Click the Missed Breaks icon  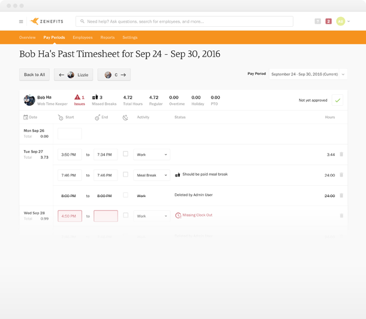pos(95,97)
